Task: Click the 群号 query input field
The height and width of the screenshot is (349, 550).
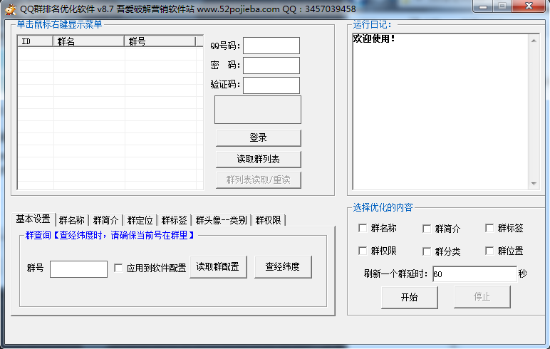Action: click(x=78, y=269)
